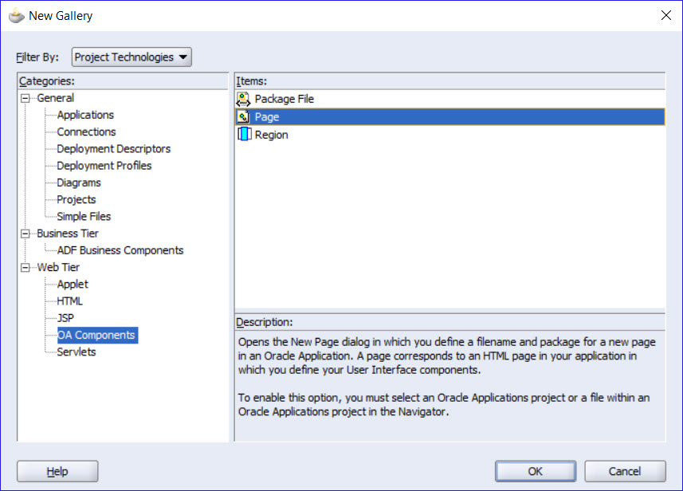Collapse the Business Tier branch
Screen dimensions: 683x491
pos(25,233)
